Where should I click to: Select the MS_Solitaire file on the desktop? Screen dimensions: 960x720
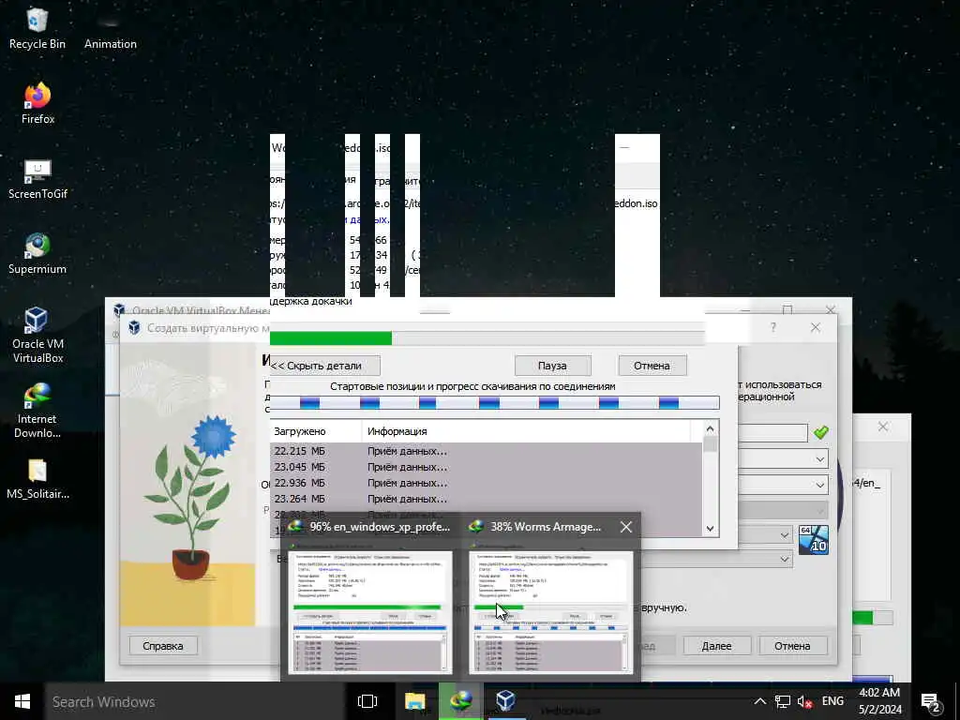37,479
